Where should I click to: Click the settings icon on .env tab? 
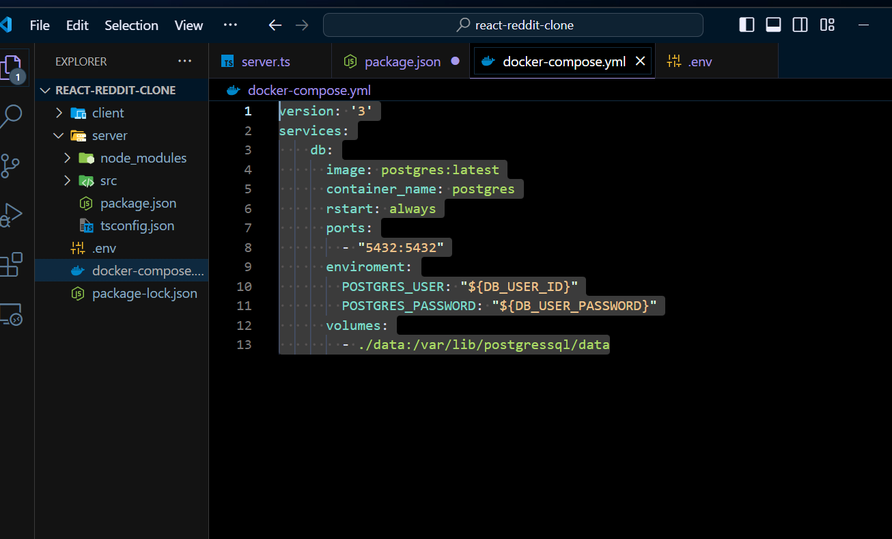tap(674, 61)
